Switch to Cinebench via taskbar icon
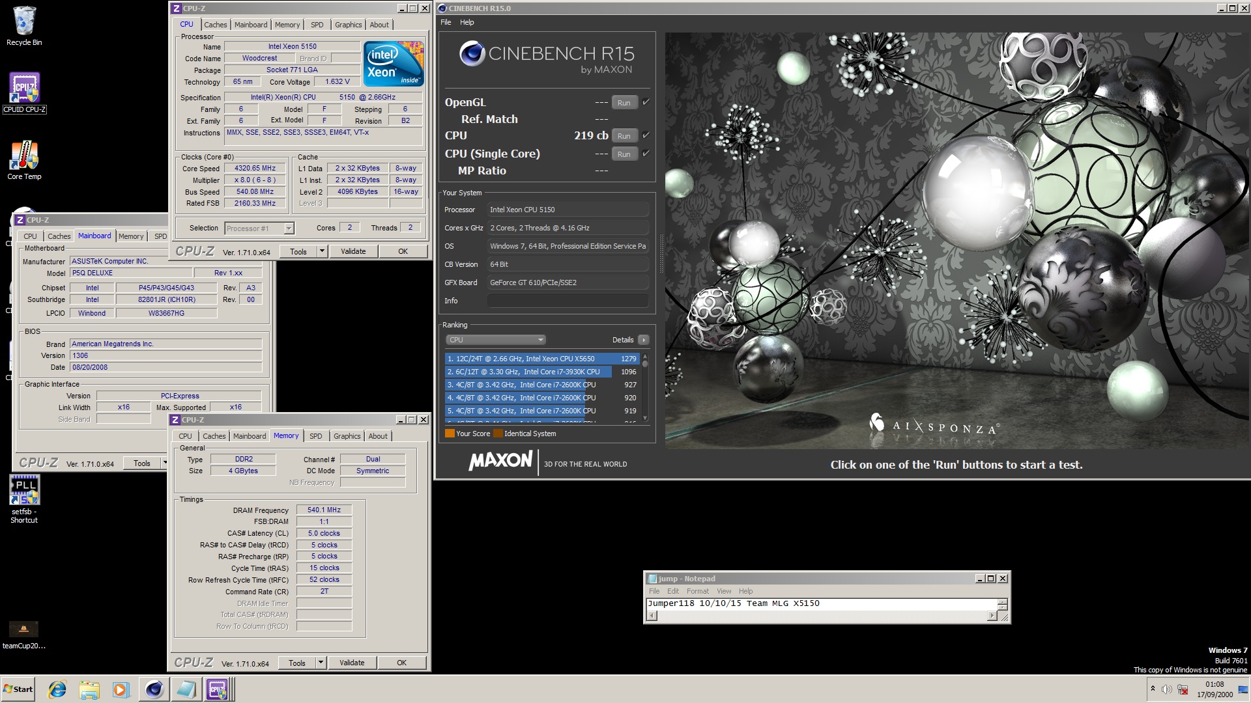The width and height of the screenshot is (1251, 703). pos(154,689)
